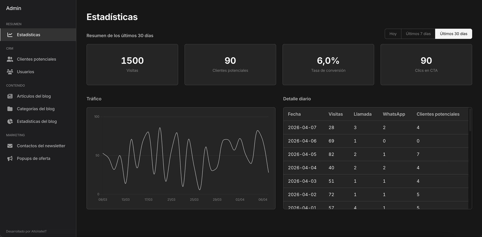The height and width of the screenshot is (237, 482).
Task: Click the Desarrollado por AltoValleIT footer
Action: (26, 231)
